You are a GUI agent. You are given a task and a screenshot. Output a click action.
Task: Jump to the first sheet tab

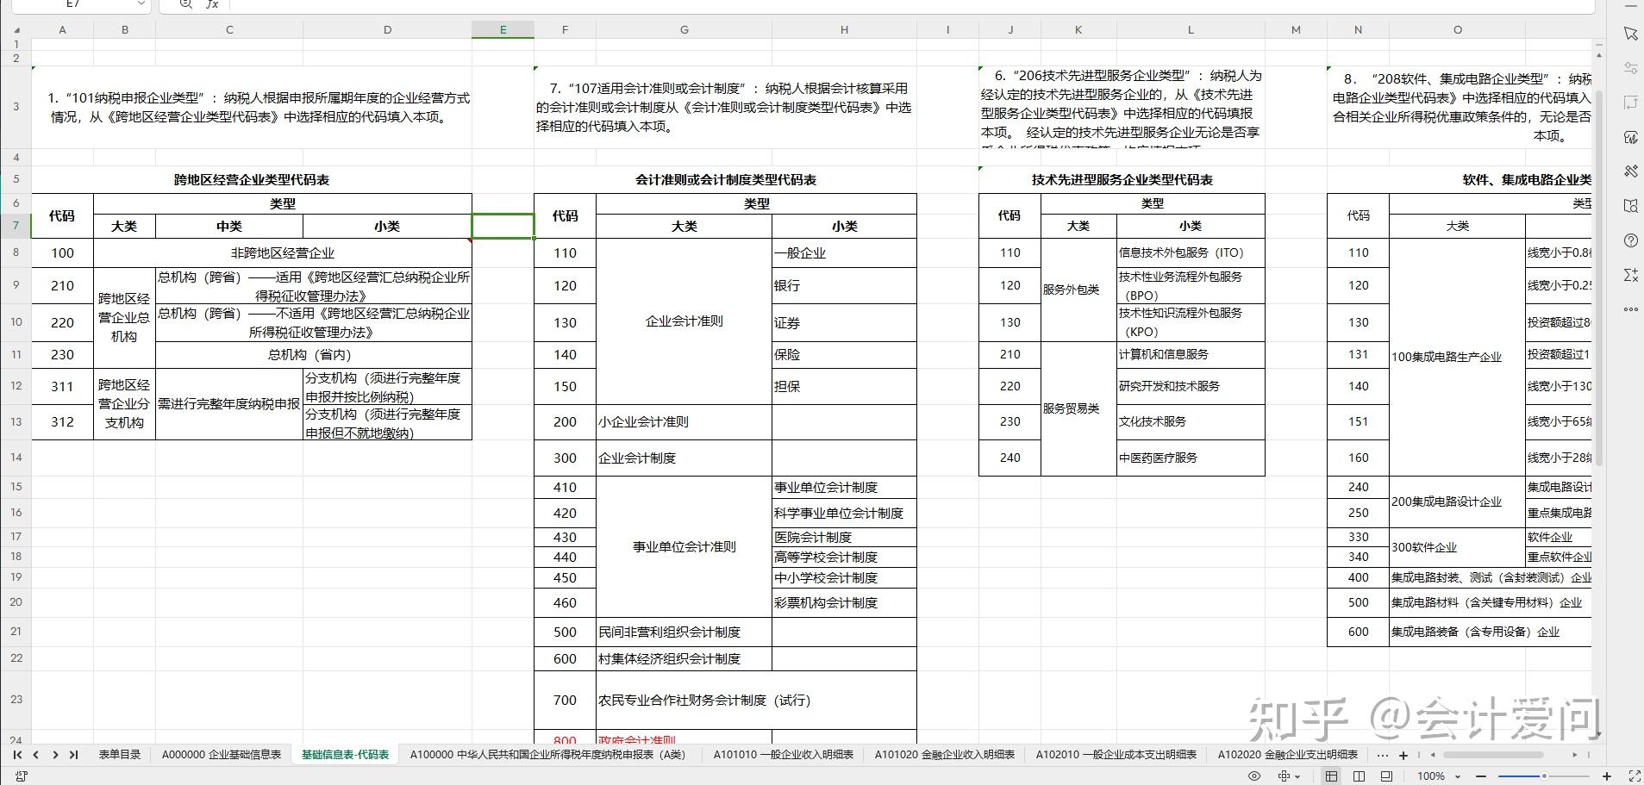click(17, 755)
